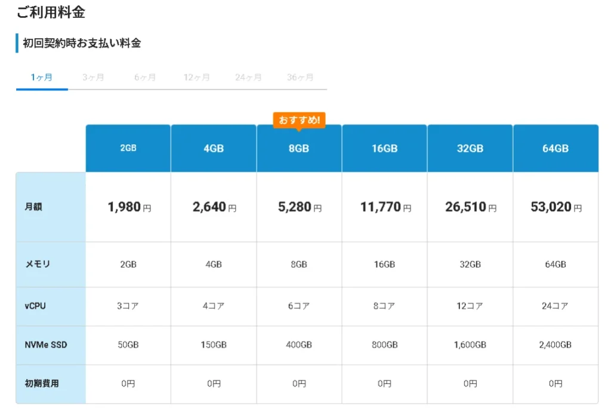
Task: Click the 4コア vCPU cell
Action: pos(214,306)
